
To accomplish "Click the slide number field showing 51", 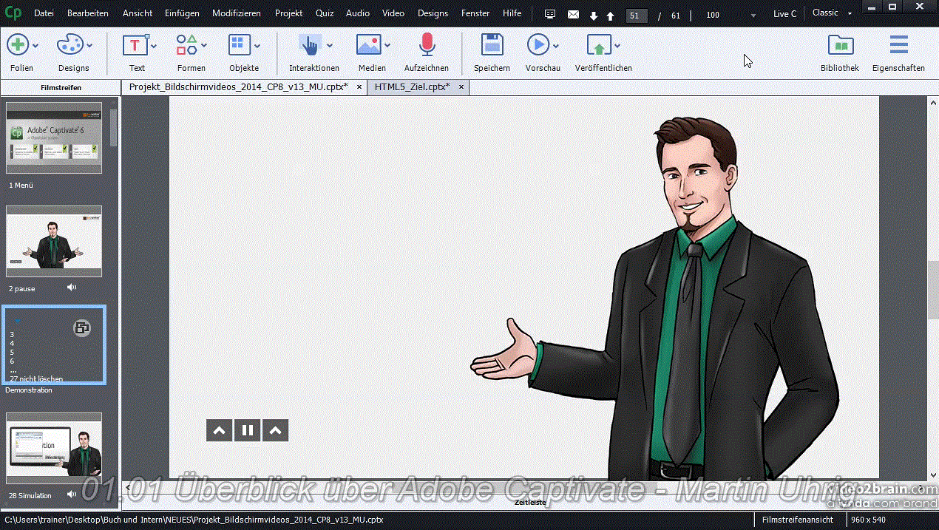I will 636,16.
